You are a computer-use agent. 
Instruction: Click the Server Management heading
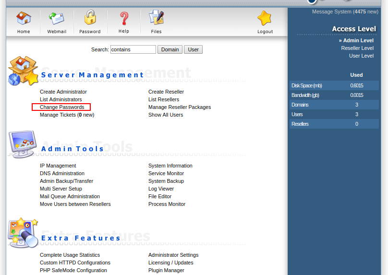[92, 75]
